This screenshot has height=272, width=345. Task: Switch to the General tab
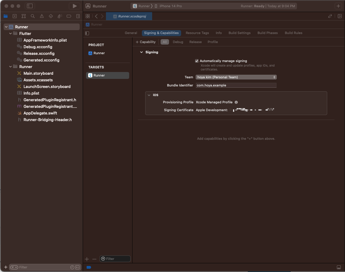[131, 33]
